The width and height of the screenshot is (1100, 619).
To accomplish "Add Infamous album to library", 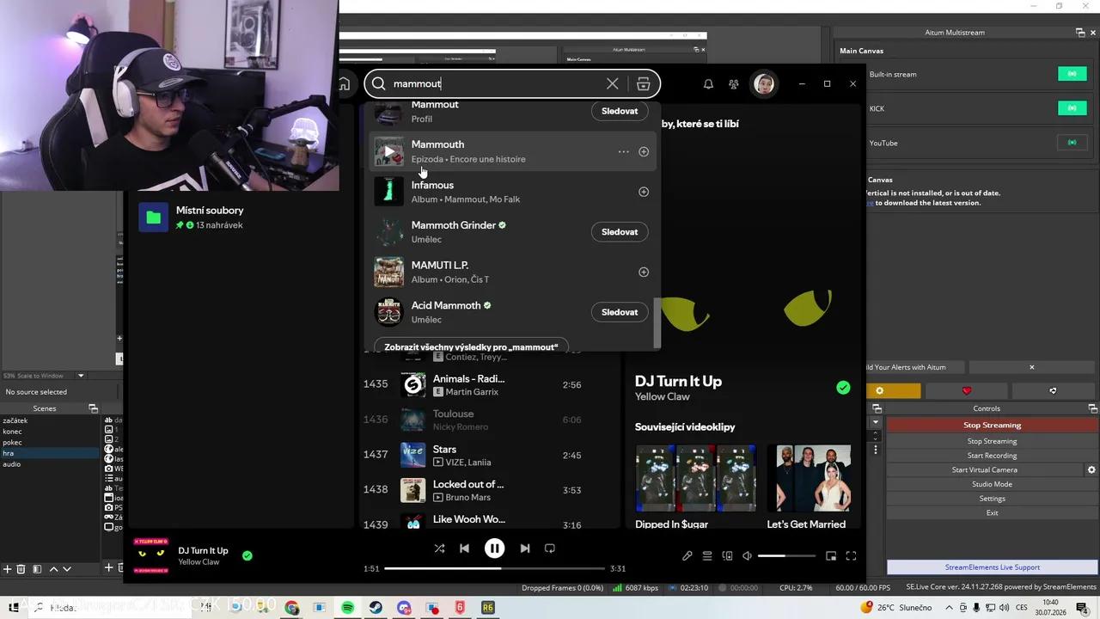I will tap(644, 192).
